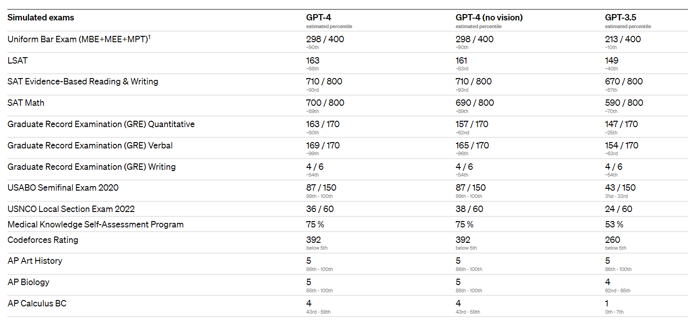This screenshot has height=325, width=688.
Task: Select GPT-3.5's Codeforces rating of 260
Action: 612,240
